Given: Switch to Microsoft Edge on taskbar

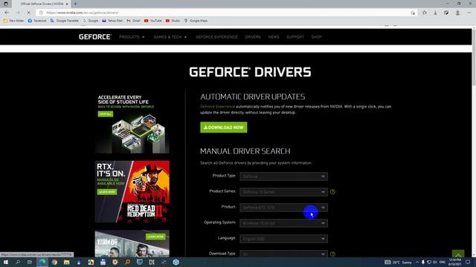Looking at the screenshot, I should coord(42,262).
